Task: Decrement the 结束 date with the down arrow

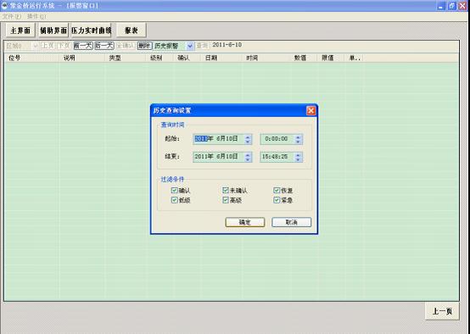Action: [248, 159]
